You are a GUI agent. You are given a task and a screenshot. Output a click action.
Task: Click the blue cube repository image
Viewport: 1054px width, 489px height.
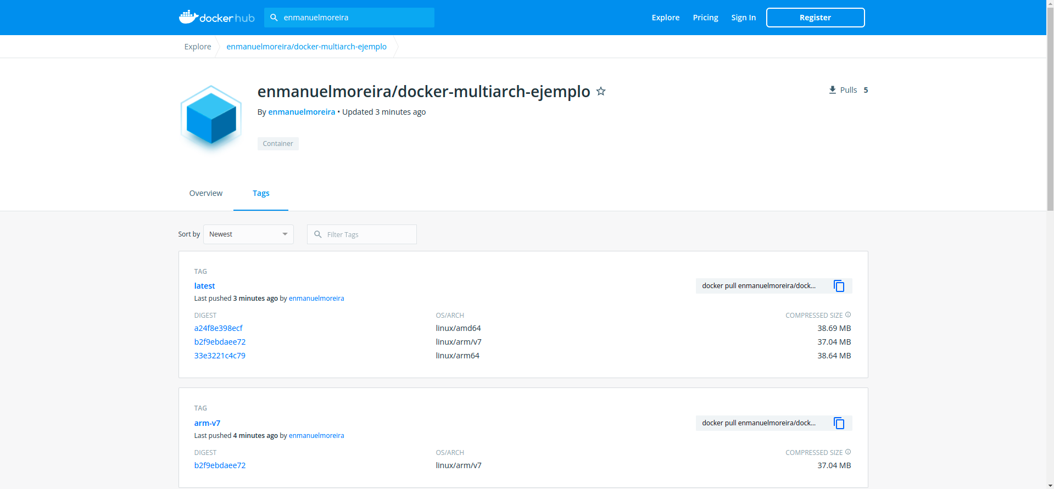pyautogui.click(x=211, y=119)
